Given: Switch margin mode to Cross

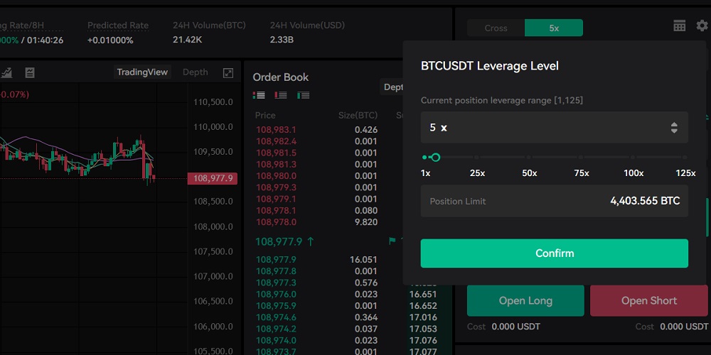Looking at the screenshot, I should 496,28.
